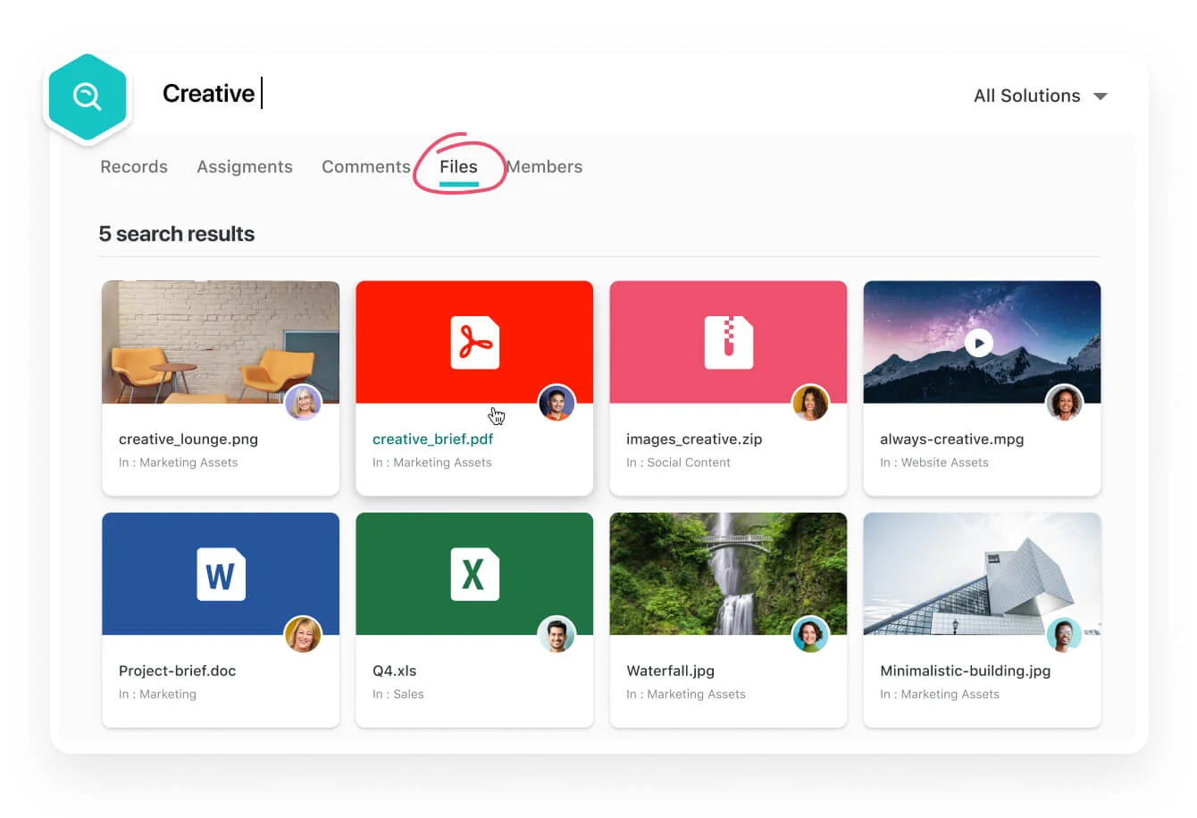Click the Word icon on Project-brief.doc

pyautogui.click(x=221, y=574)
